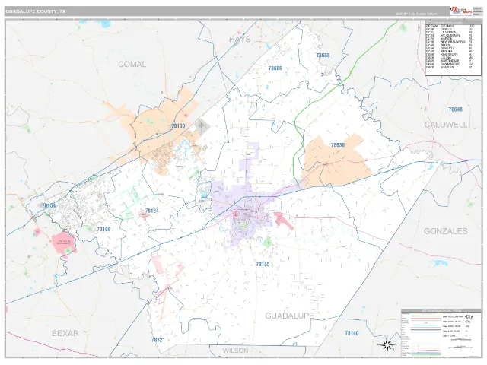The image size is (487, 365).
Task: Click the bright green line sample in legend
Action: pyautogui.click(x=425, y=355)
